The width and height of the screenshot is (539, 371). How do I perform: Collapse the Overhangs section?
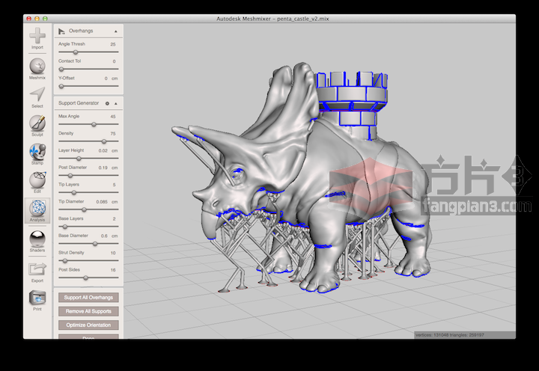[x=116, y=31]
